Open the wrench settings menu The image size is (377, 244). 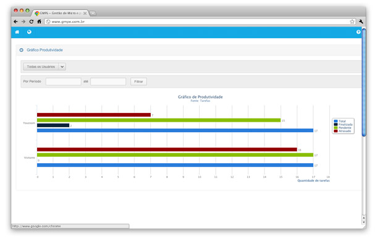pos(361,22)
